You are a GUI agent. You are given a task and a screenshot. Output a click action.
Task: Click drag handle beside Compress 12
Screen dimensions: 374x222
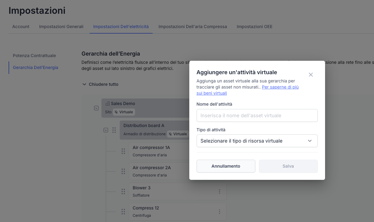123,212
